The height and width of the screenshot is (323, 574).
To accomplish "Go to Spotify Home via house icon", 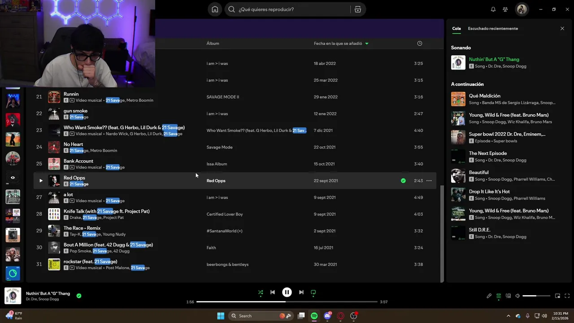I will click(x=215, y=9).
